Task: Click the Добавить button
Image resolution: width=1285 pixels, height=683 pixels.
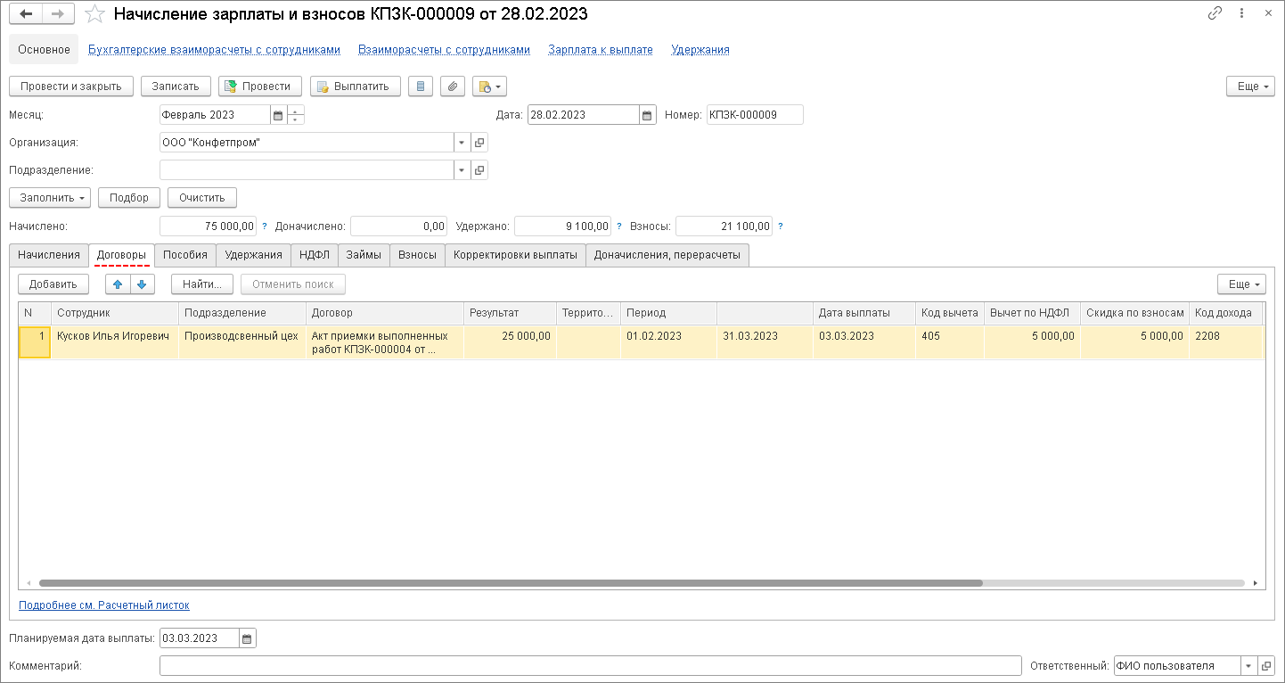Action: (x=53, y=284)
